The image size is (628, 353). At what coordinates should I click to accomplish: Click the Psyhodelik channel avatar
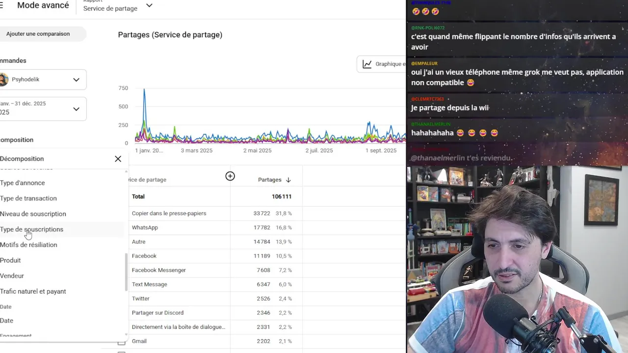tap(4, 79)
